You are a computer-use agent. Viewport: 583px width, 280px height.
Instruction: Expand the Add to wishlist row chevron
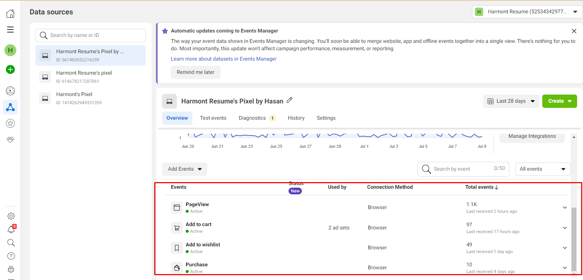[565, 248]
